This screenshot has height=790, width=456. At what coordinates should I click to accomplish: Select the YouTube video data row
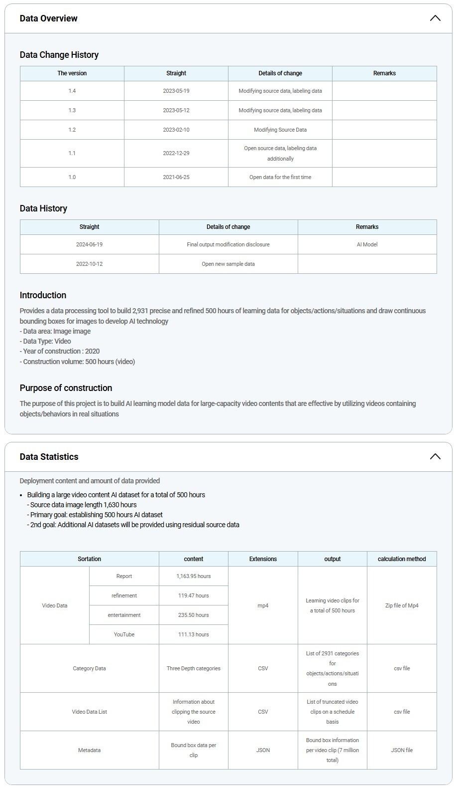point(124,634)
